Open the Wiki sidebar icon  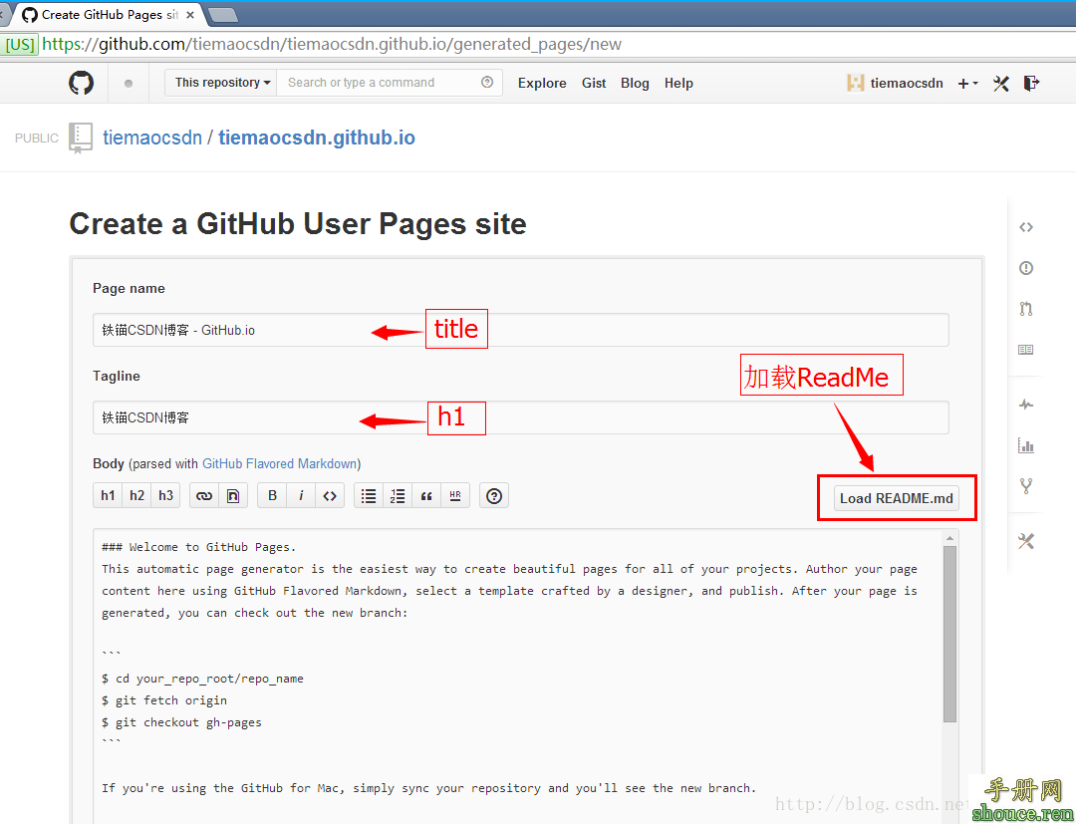[x=1026, y=350]
